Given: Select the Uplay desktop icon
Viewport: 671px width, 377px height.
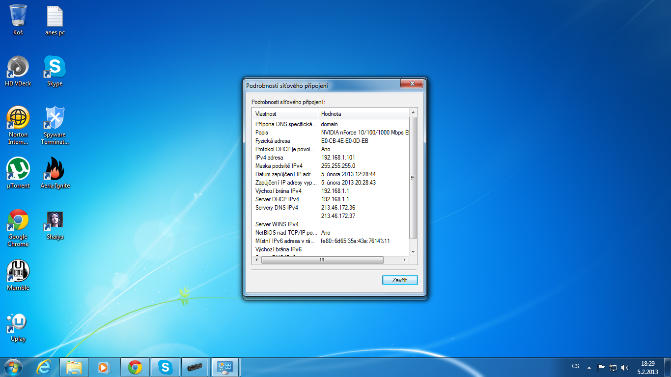Looking at the screenshot, I should click(x=18, y=323).
